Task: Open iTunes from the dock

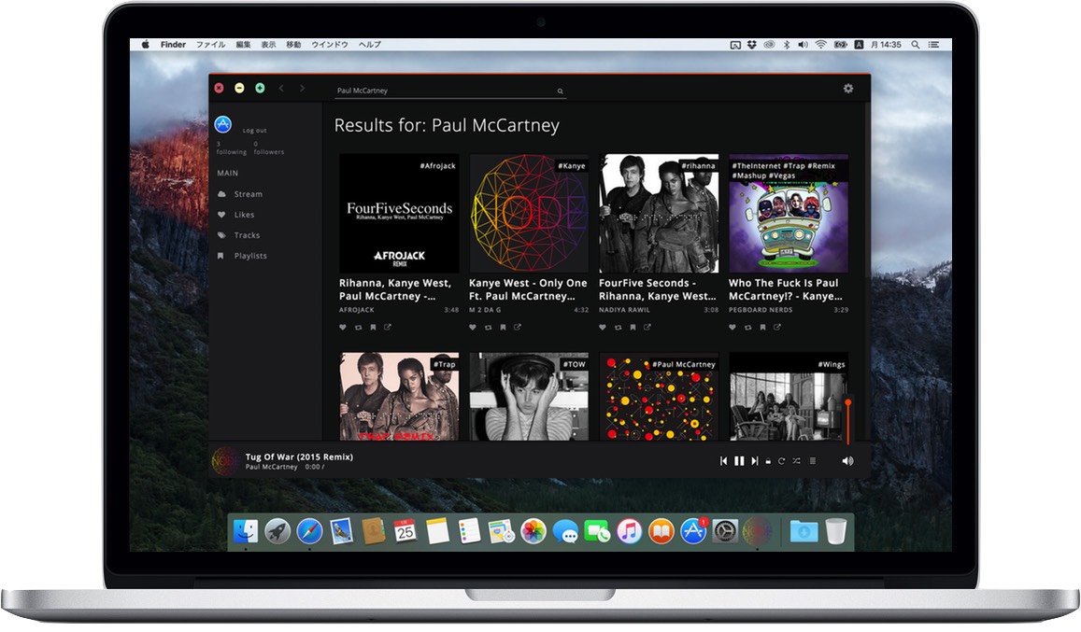Action: tap(629, 531)
